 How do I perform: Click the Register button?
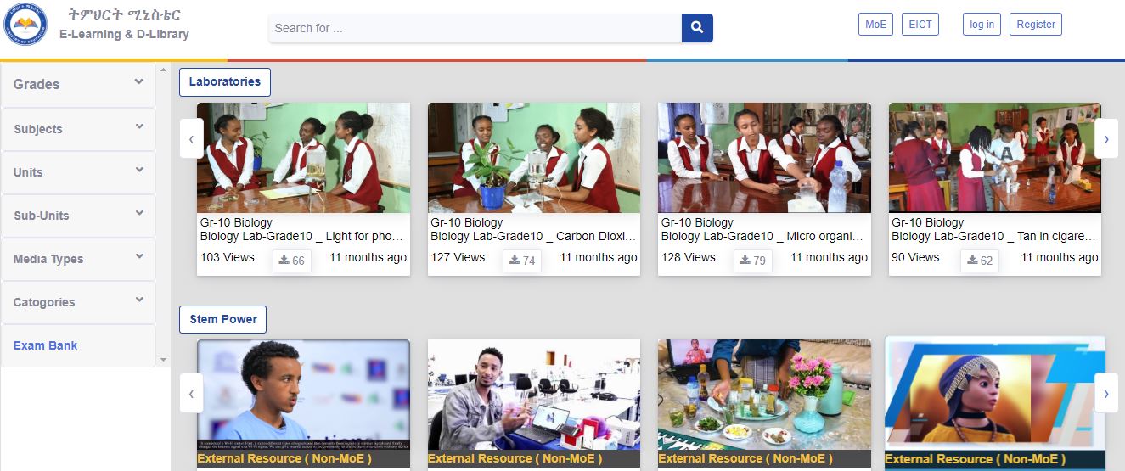click(x=1036, y=25)
